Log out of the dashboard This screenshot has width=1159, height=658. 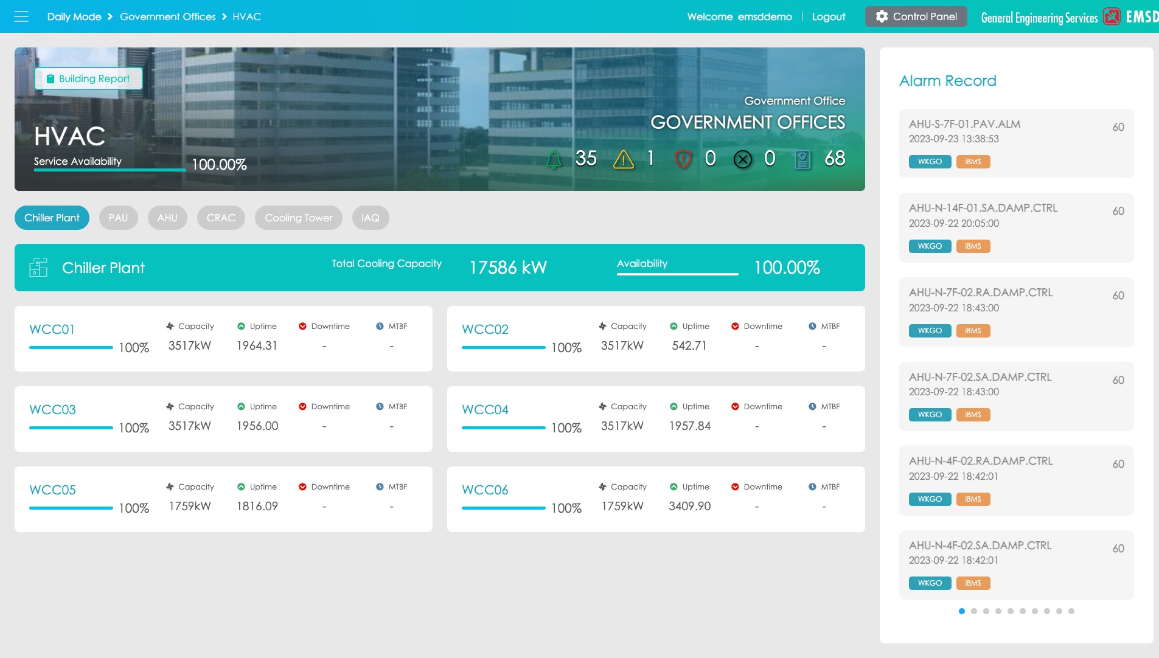pos(828,16)
